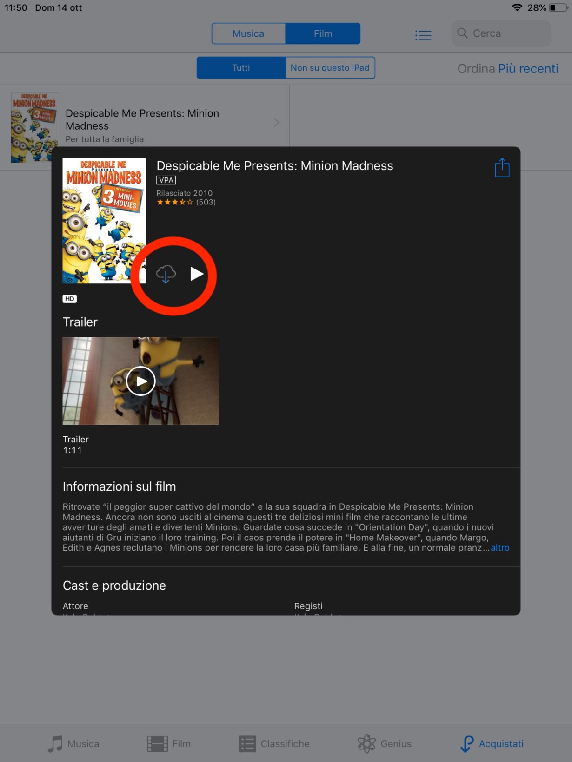Open the Minion Madness poster artwork
Screen dimensions: 572x762
pos(104,220)
